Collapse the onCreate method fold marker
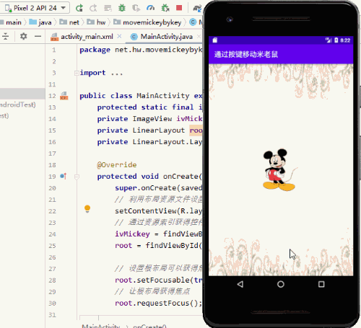This screenshot has height=328, width=361. tap(77, 177)
